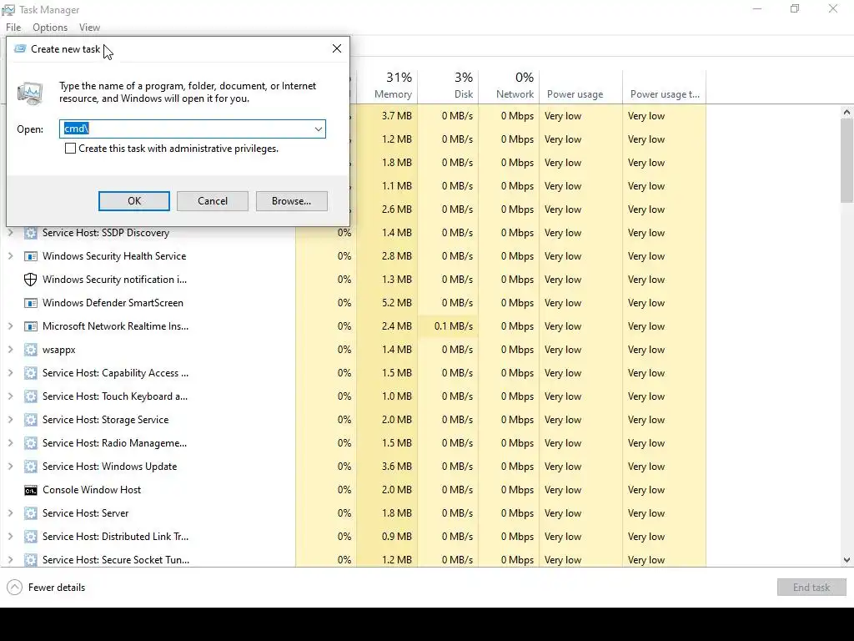
Task: Click the Run program icon in the dialog
Action: [30, 93]
